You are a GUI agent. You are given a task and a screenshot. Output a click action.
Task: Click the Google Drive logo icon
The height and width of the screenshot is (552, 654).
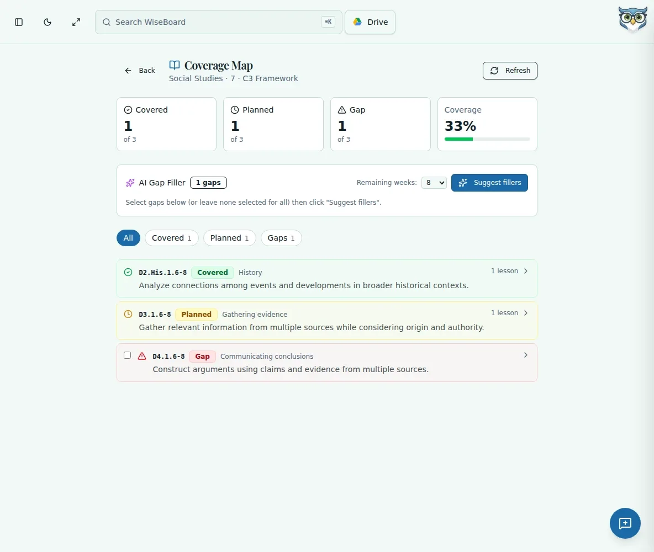[x=357, y=22]
